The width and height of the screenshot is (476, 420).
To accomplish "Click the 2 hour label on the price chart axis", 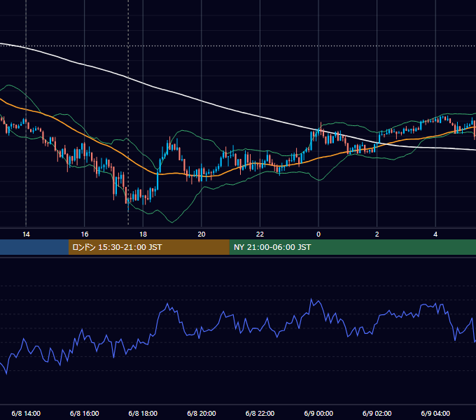I will [377, 234].
